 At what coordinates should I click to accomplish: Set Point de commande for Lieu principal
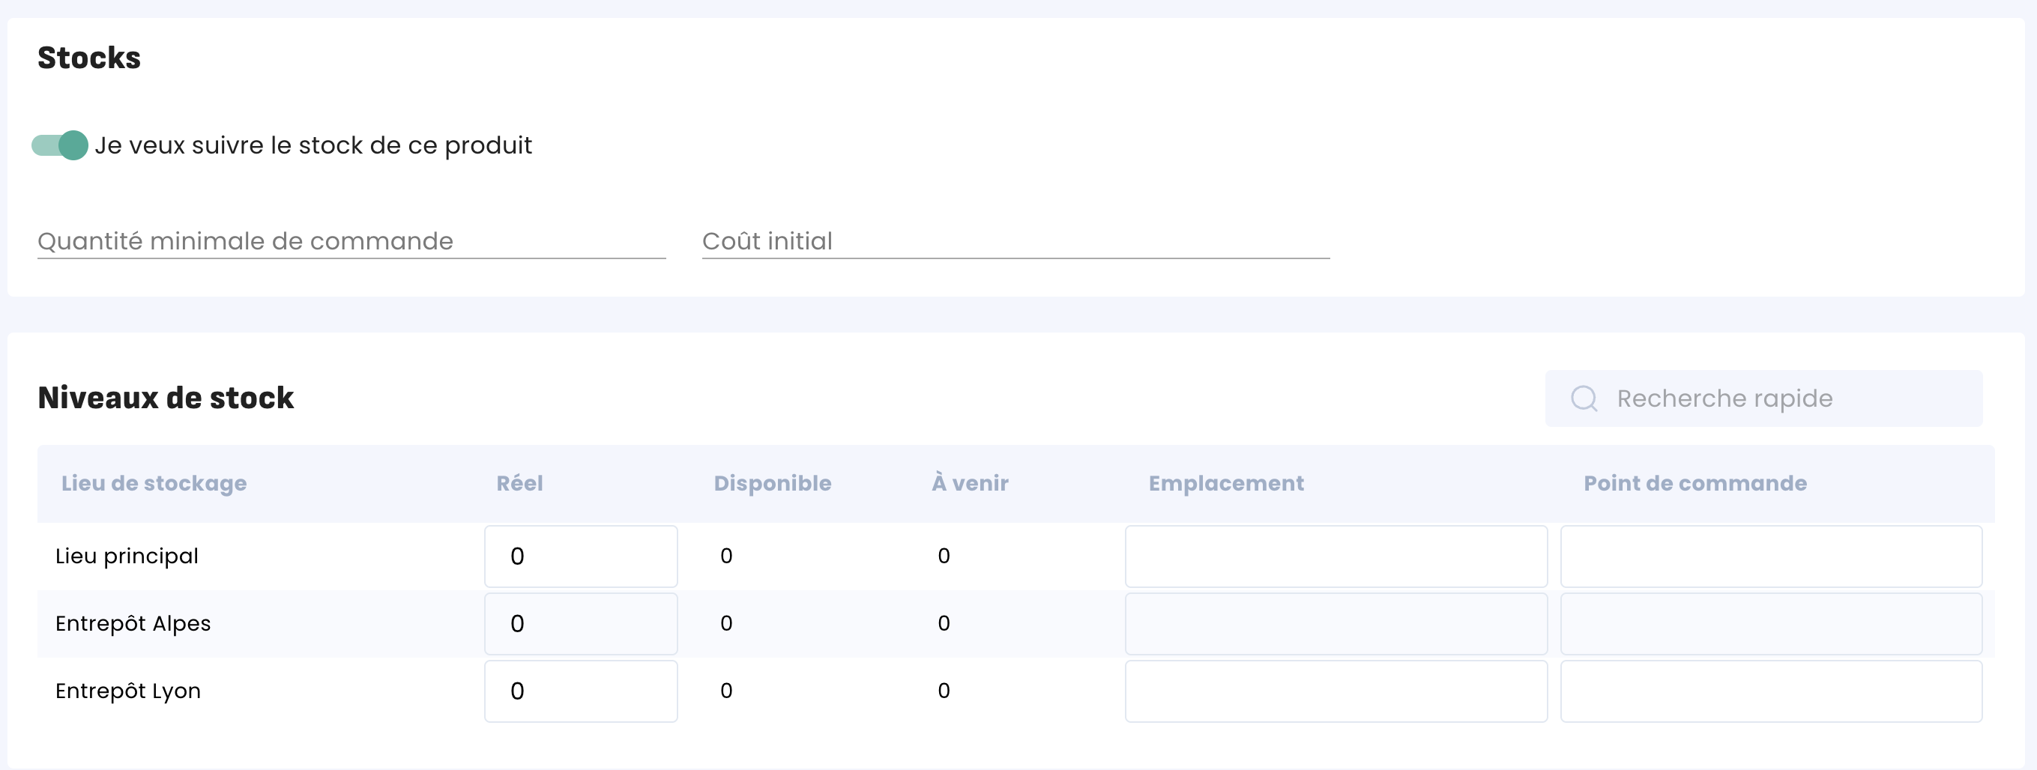[1770, 557]
